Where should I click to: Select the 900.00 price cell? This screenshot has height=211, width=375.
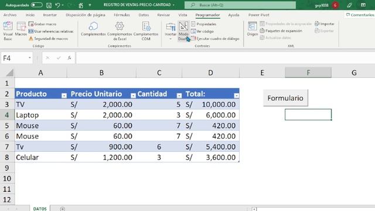click(101, 147)
